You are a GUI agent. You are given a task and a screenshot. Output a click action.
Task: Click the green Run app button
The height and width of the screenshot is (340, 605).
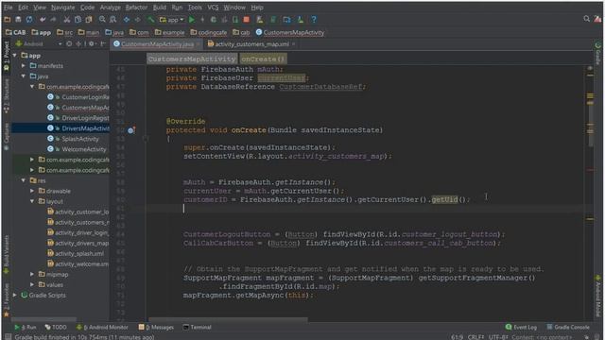[x=192, y=19]
